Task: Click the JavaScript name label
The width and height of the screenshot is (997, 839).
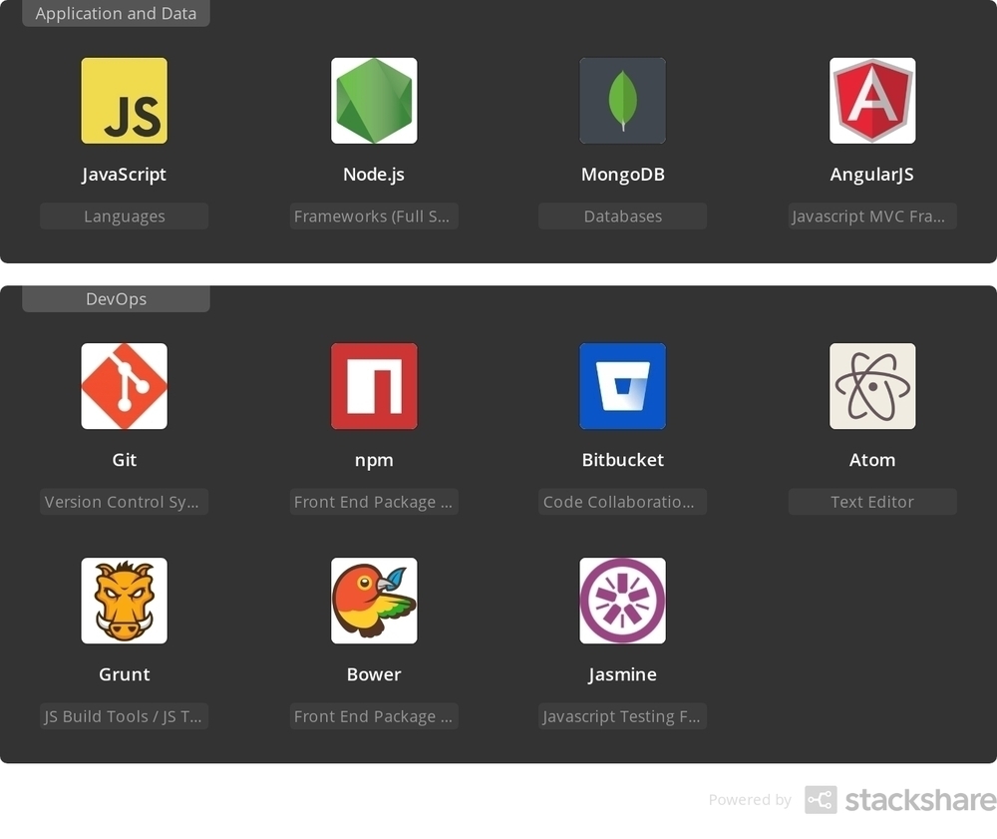Action: click(124, 175)
